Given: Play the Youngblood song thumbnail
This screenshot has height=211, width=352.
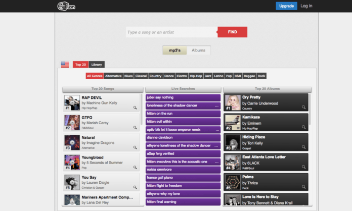Looking at the screenshot, I should point(72,162).
